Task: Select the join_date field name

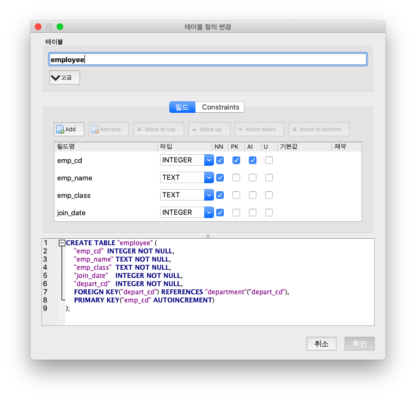Action: click(x=71, y=213)
